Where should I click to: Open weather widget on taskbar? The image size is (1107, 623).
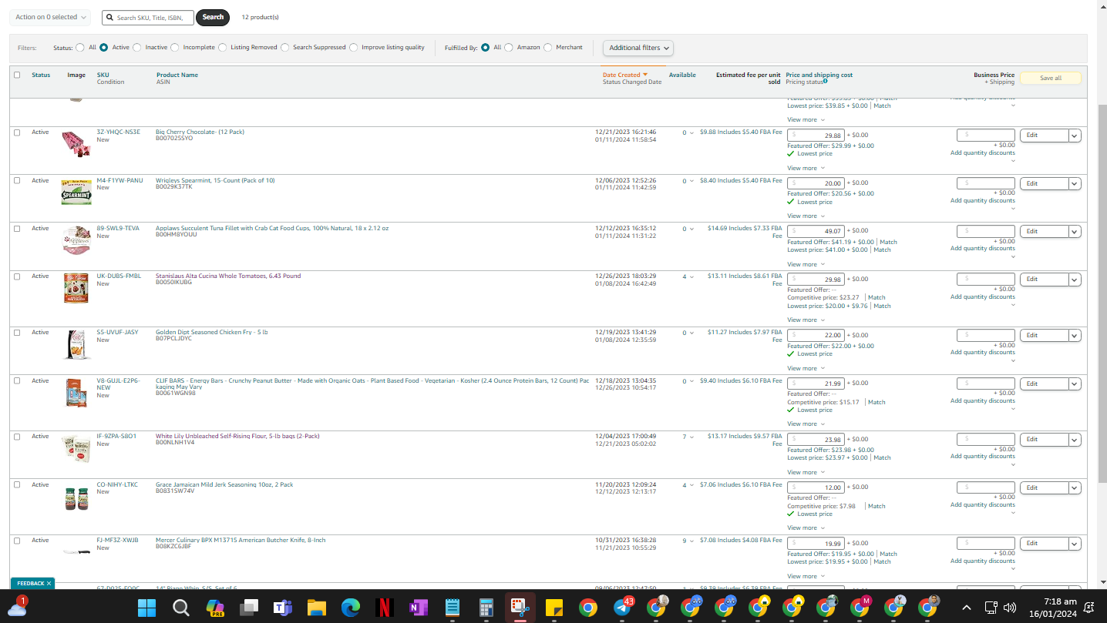click(x=17, y=608)
